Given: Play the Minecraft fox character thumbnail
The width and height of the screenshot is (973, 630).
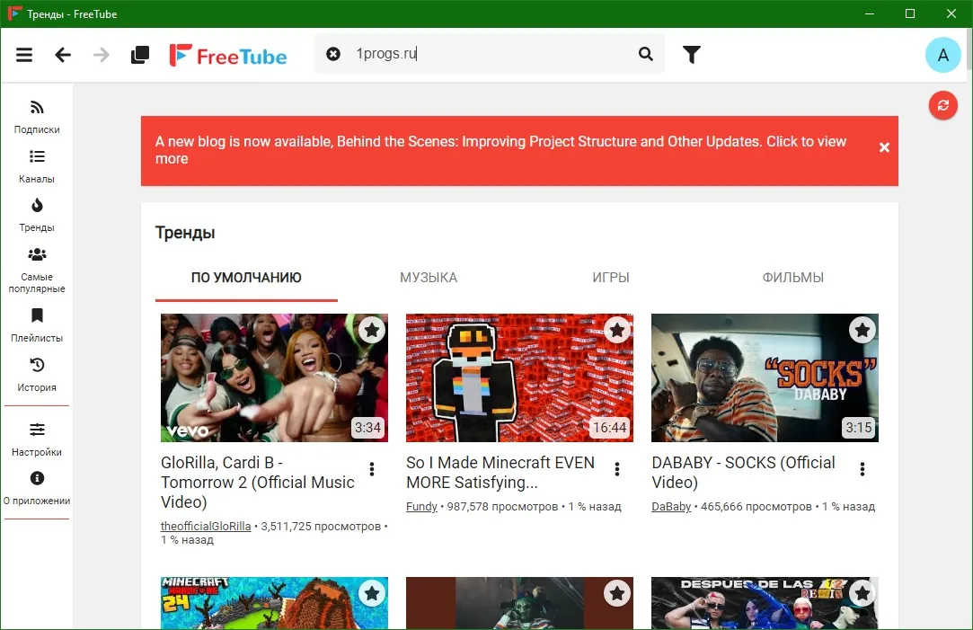Looking at the screenshot, I should point(519,378).
